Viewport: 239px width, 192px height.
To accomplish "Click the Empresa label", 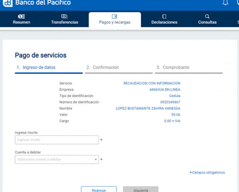I will [x=66, y=90].
